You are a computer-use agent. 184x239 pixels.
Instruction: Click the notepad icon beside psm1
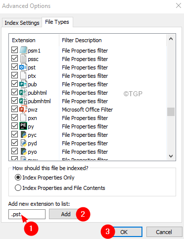pos(23,50)
